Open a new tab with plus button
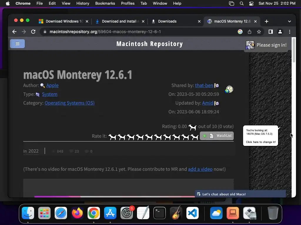 pyautogui.click(x=266, y=21)
